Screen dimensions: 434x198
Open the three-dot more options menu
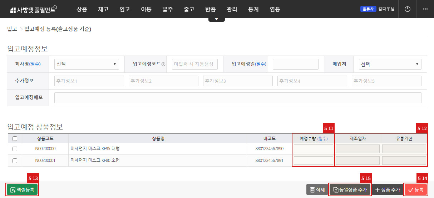click(x=425, y=9)
